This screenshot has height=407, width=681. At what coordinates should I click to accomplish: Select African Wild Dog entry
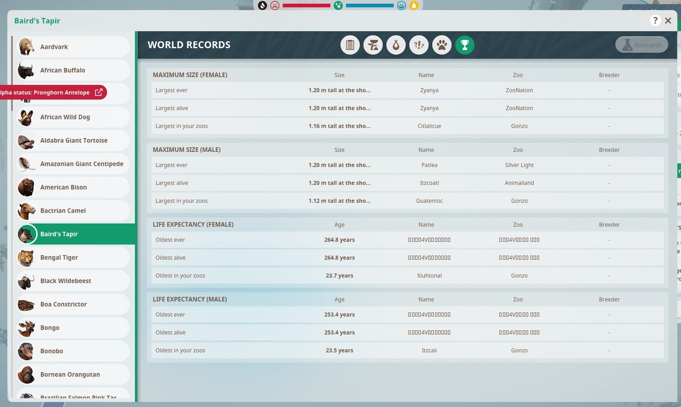[73, 117]
